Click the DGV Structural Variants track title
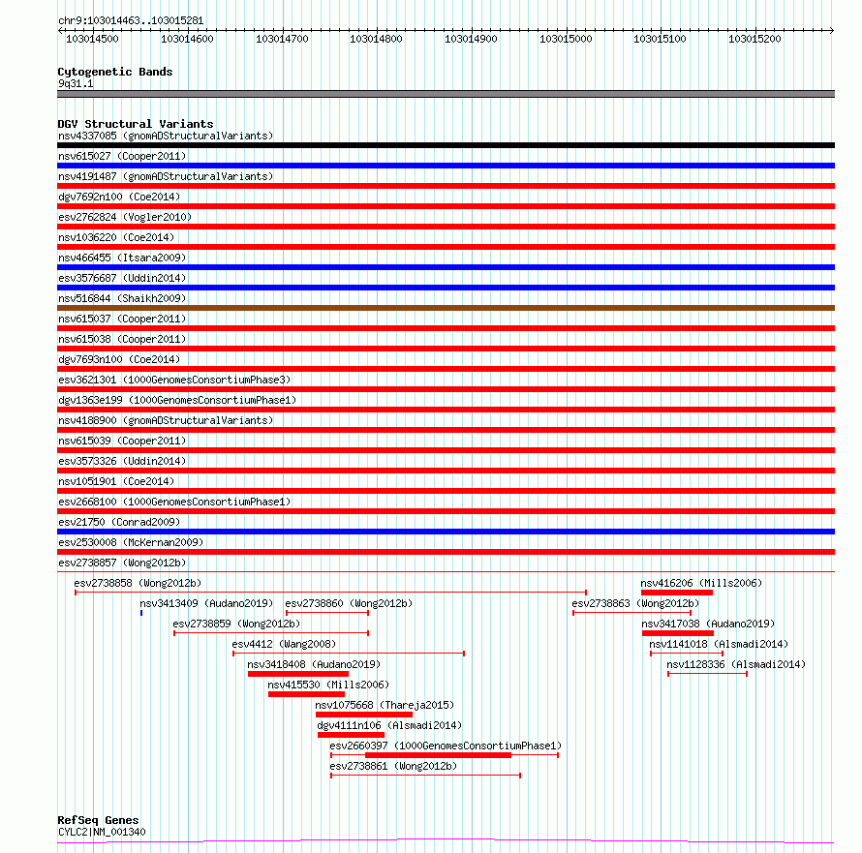 click(136, 124)
